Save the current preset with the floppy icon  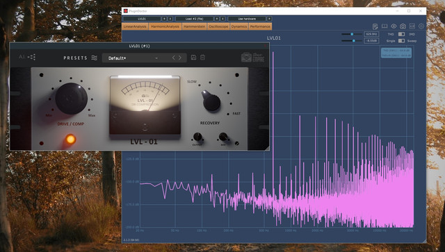[x=193, y=57]
